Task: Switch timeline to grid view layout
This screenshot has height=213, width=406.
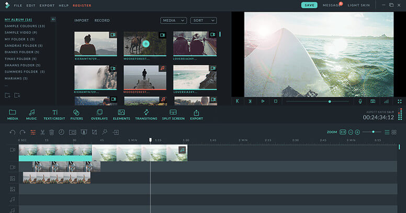Action: point(394,132)
